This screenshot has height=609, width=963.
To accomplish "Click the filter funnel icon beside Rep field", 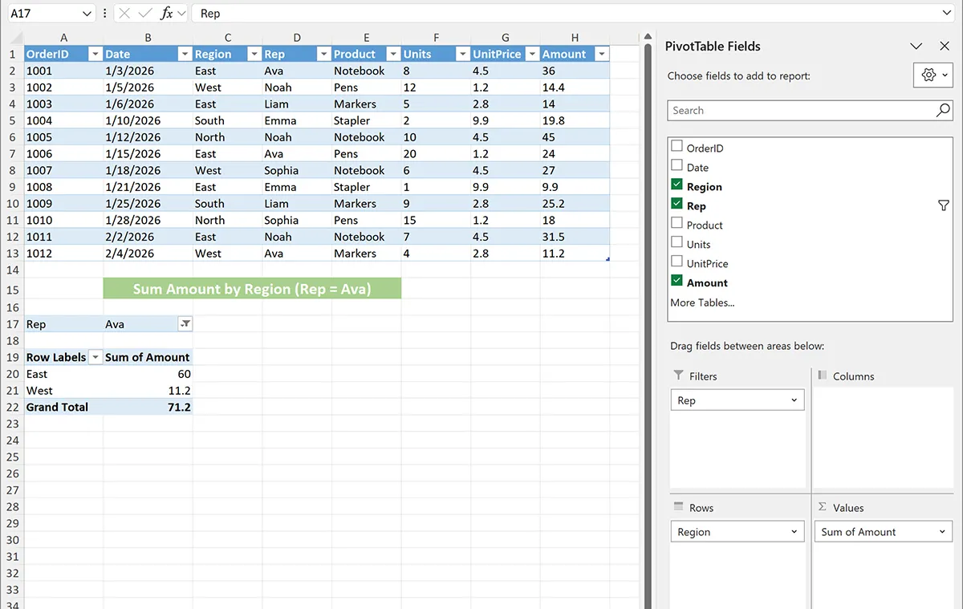I will point(944,206).
